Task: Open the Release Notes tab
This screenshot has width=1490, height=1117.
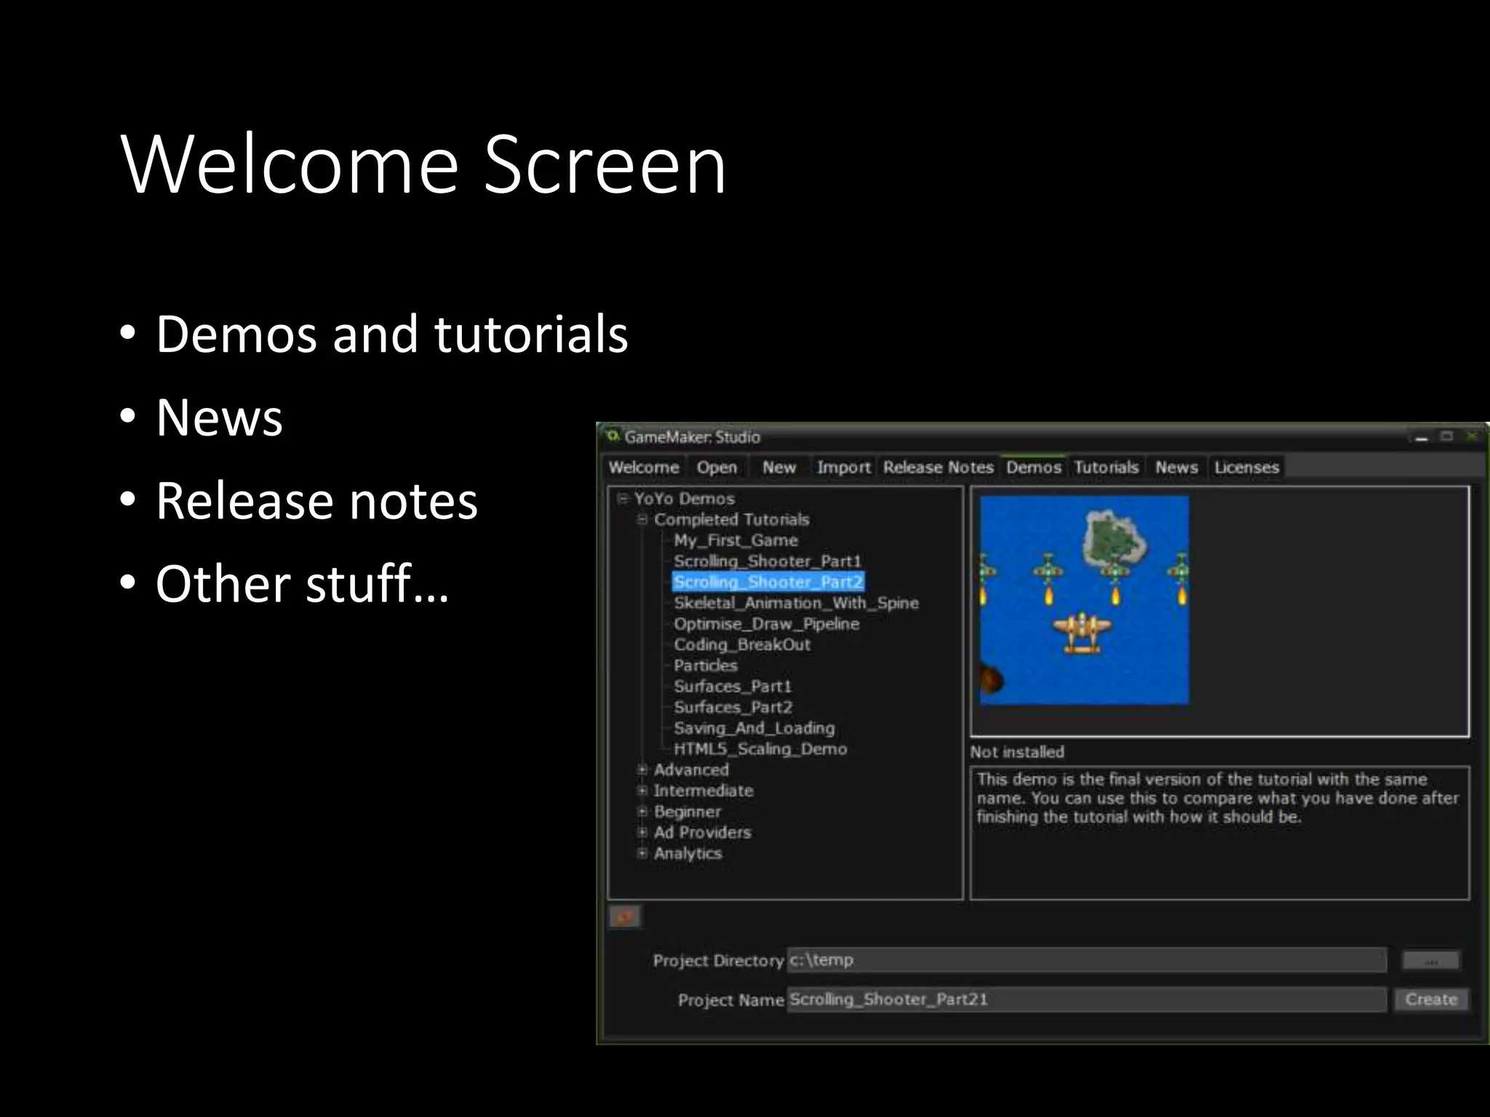Action: pyautogui.click(x=938, y=468)
